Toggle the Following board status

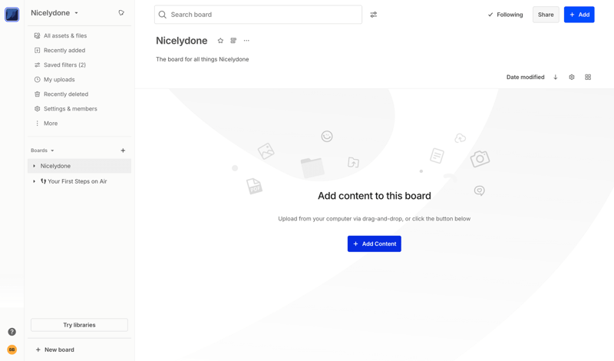(505, 15)
